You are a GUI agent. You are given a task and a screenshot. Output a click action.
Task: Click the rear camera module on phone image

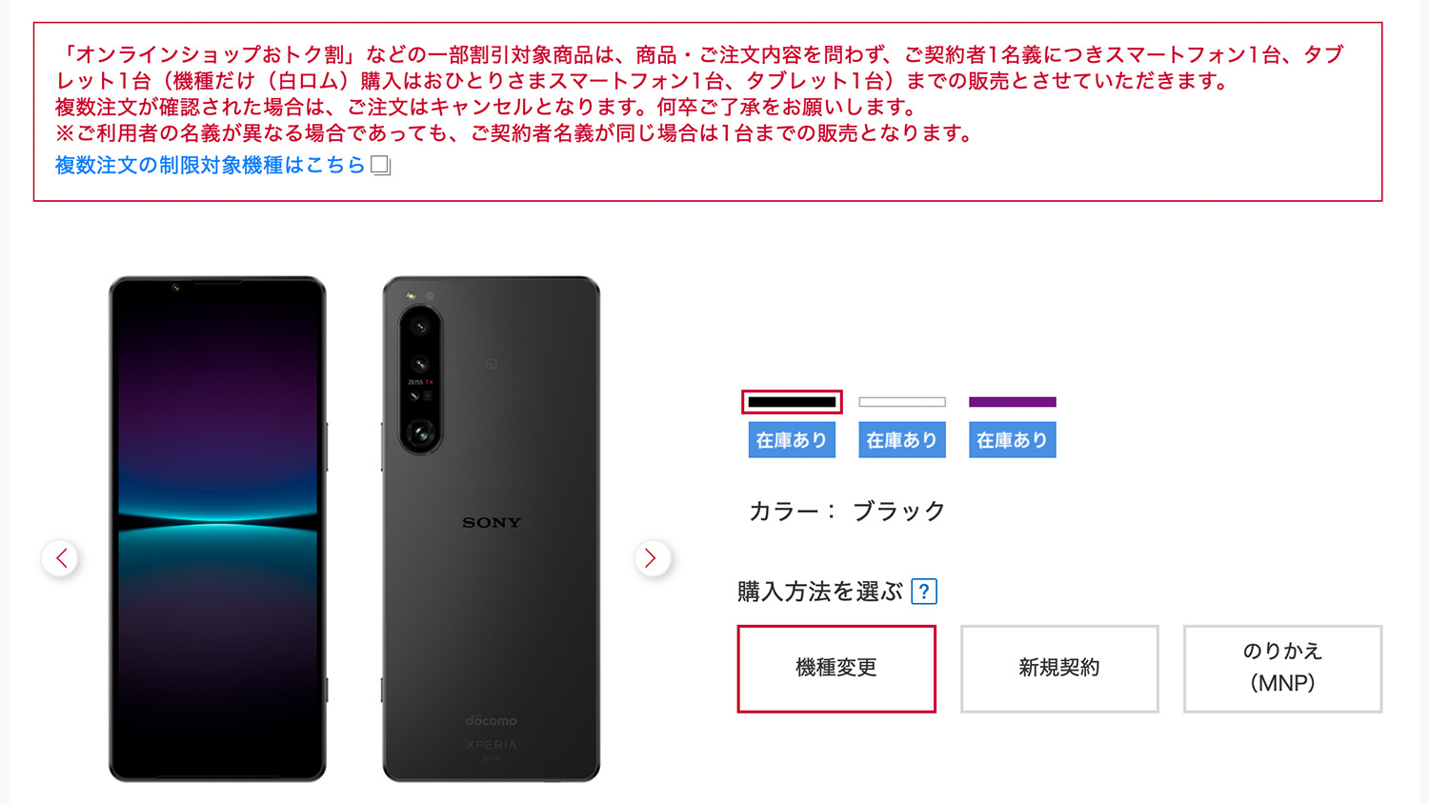[420, 379]
